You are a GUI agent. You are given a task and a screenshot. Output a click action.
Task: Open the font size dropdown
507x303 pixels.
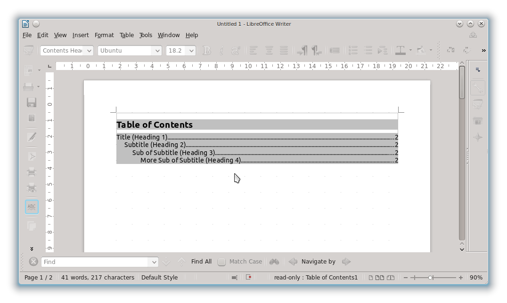(x=191, y=50)
